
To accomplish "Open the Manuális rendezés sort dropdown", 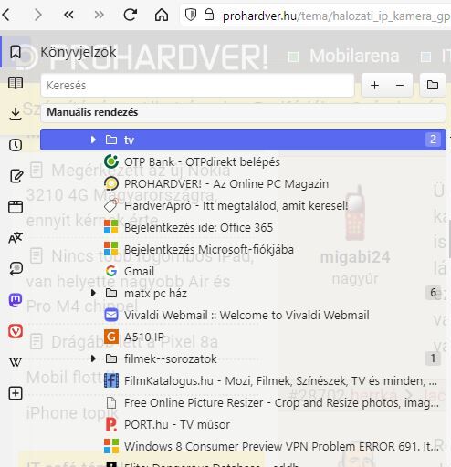I will pyautogui.click(x=243, y=112).
